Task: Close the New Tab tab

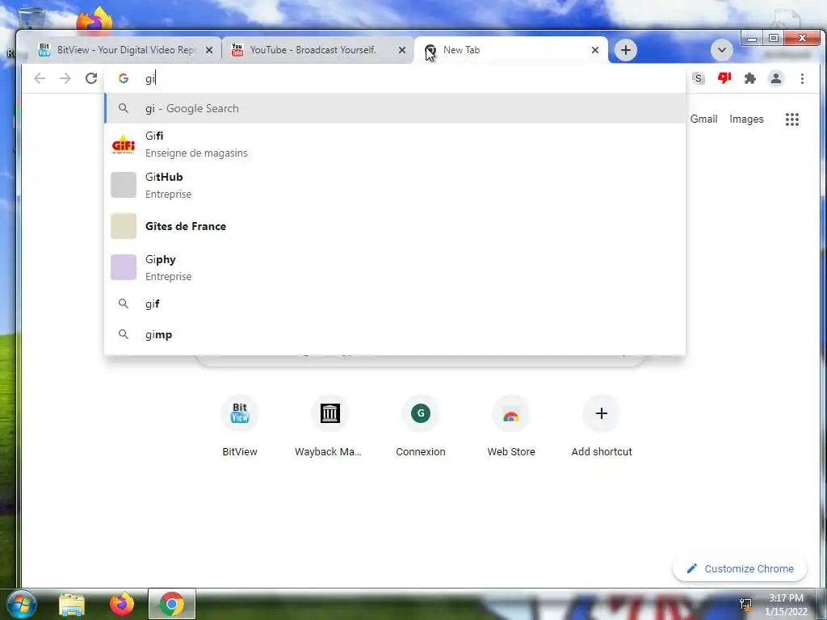Action: click(595, 50)
